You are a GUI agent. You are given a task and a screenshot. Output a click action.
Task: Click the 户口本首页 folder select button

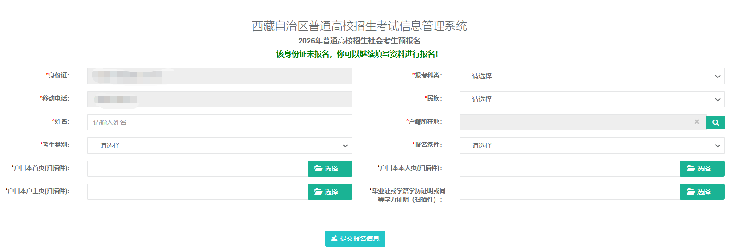[330, 169]
